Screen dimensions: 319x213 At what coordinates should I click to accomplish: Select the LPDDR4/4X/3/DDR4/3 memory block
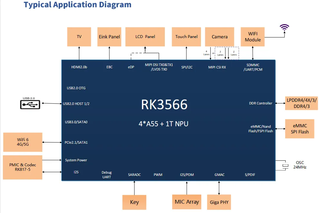click(x=302, y=103)
